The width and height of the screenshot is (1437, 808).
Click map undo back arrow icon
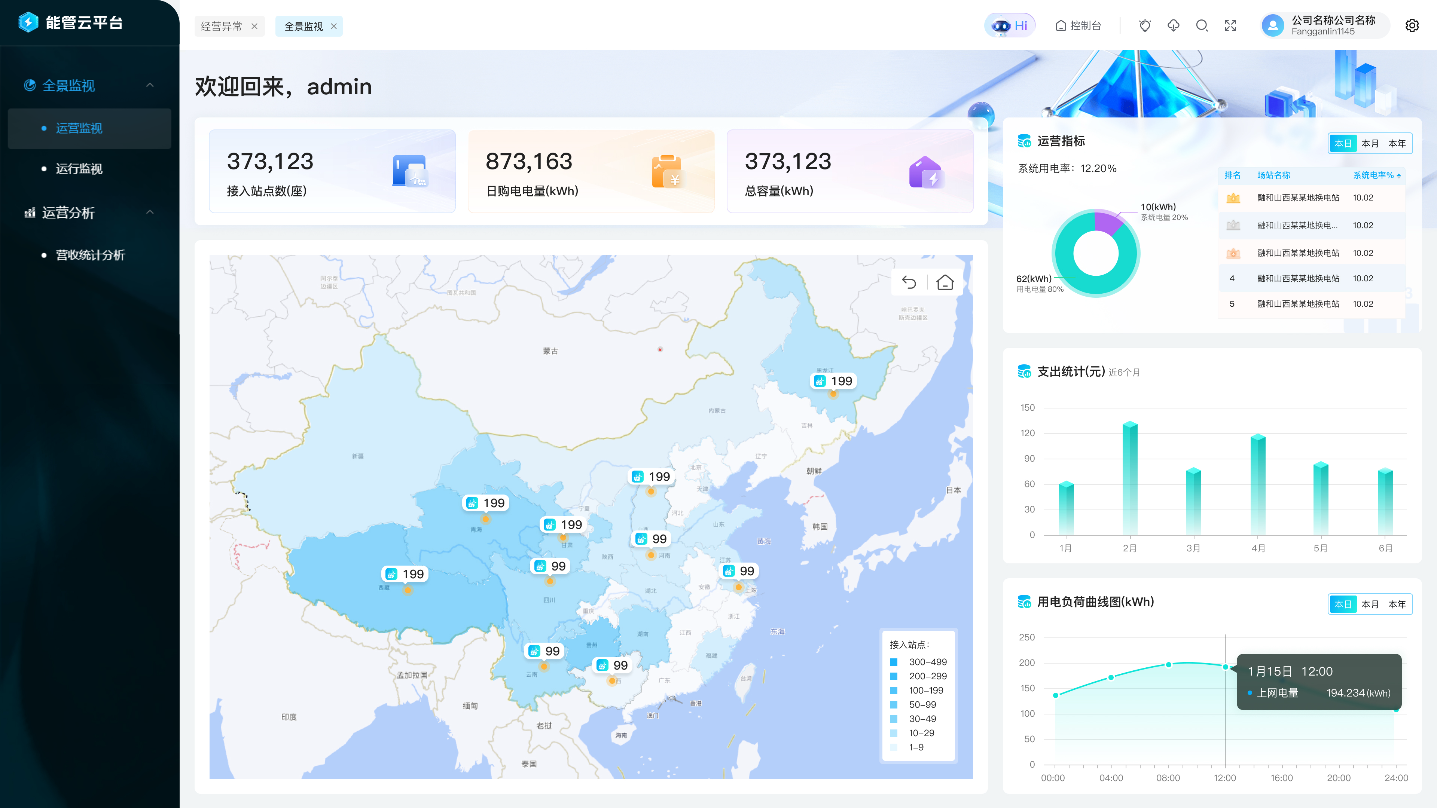click(909, 283)
